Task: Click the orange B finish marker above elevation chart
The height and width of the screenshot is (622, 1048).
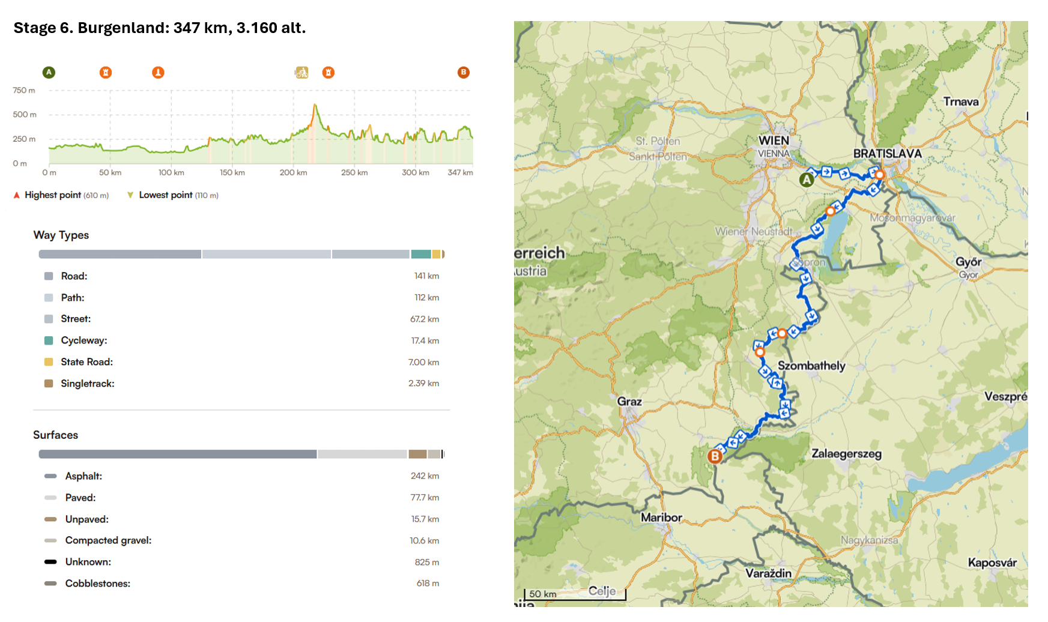Action: 463,73
